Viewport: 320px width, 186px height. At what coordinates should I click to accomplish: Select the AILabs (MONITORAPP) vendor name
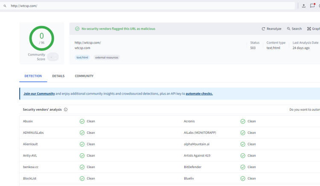pyautogui.click(x=200, y=133)
